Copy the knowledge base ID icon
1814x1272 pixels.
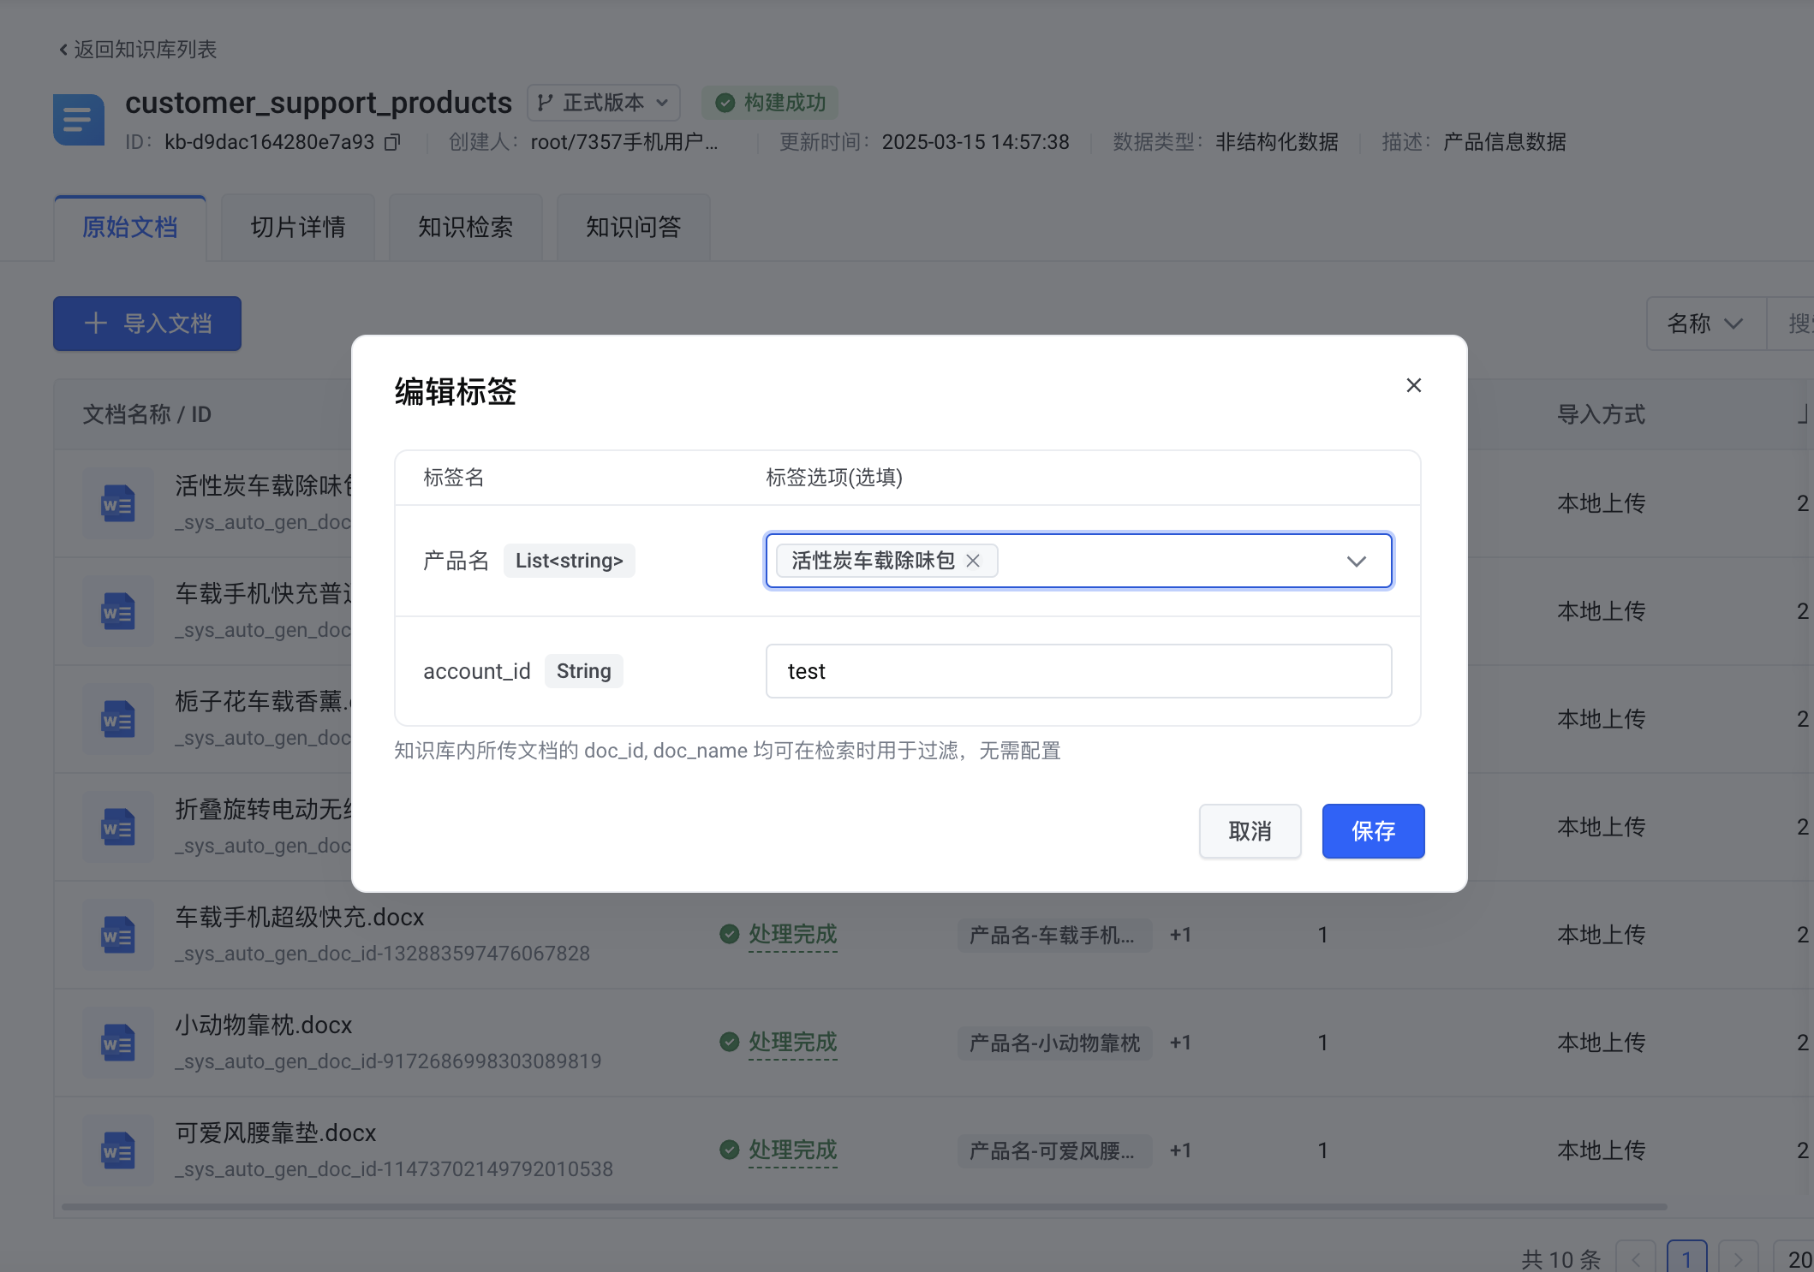click(392, 142)
